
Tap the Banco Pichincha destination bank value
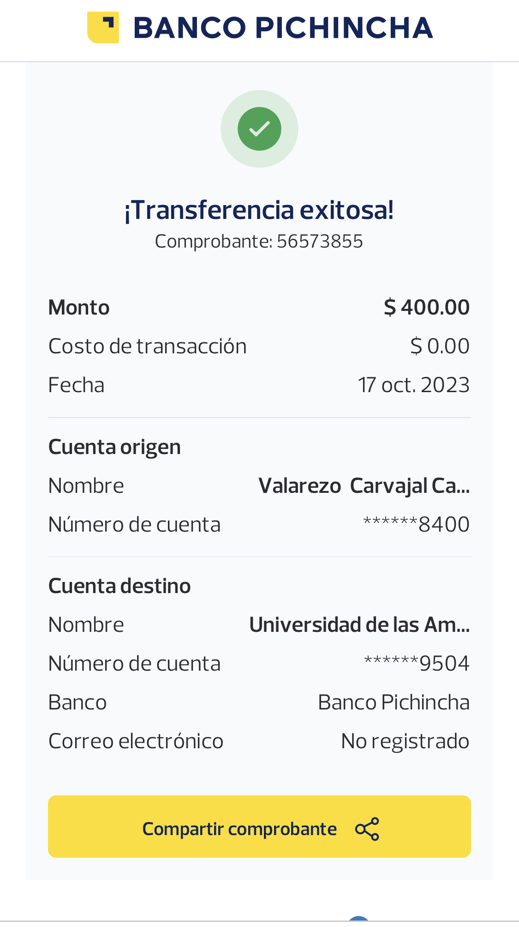[x=394, y=703]
